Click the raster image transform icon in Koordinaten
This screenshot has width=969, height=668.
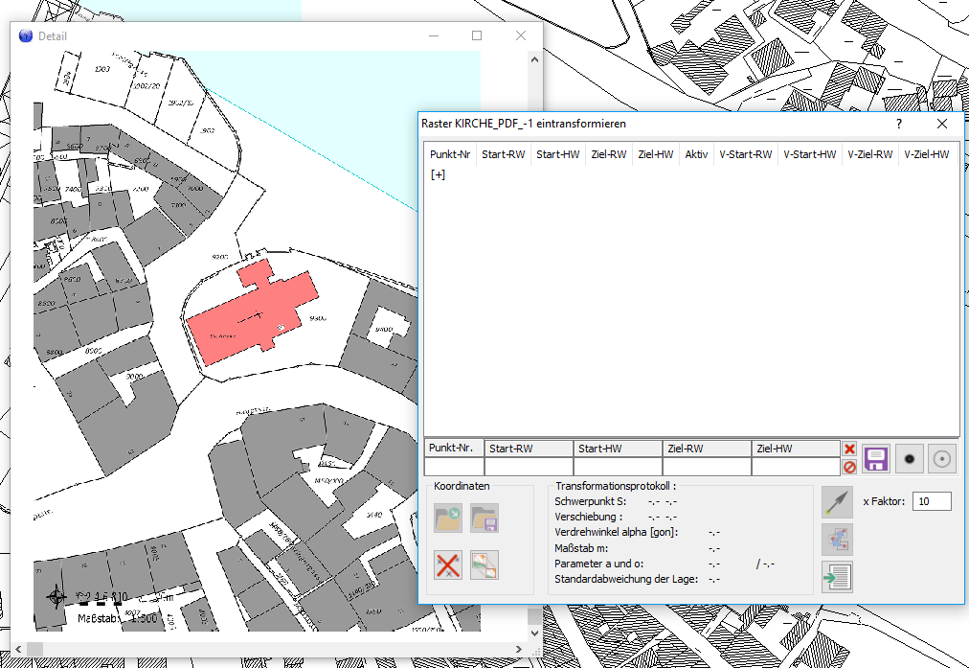(484, 564)
